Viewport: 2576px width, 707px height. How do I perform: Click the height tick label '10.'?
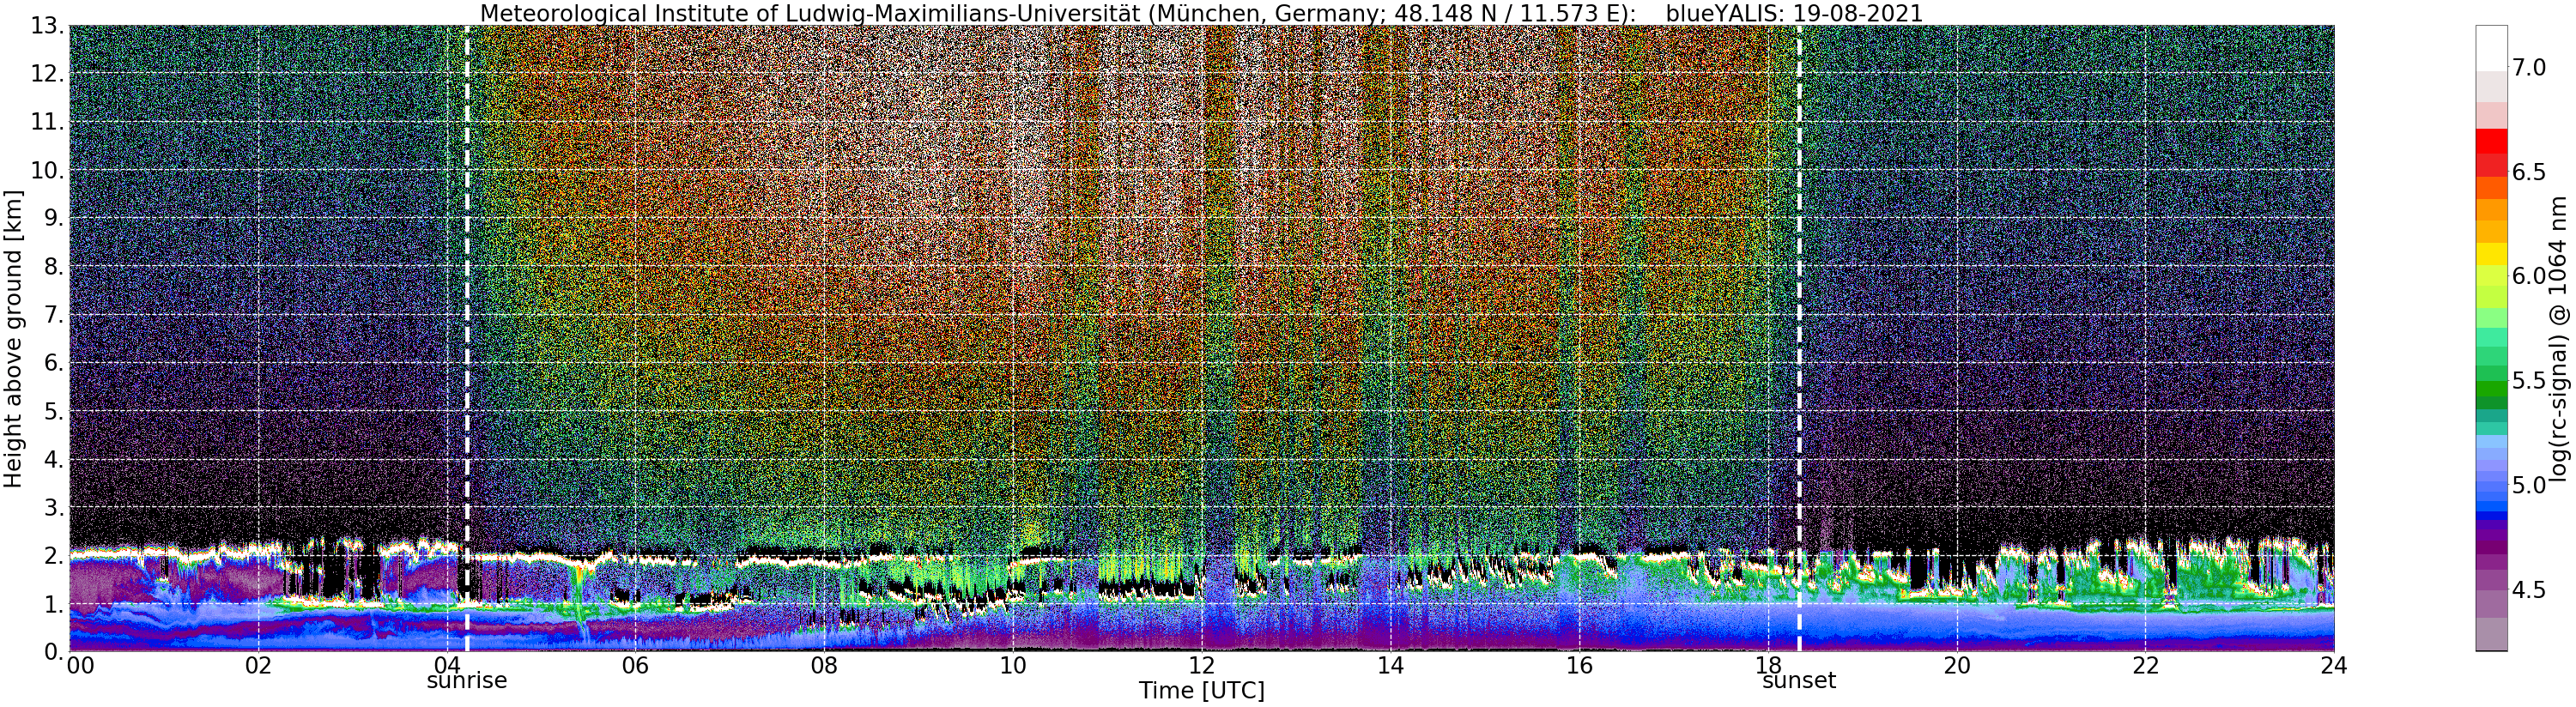[x=48, y=170]
